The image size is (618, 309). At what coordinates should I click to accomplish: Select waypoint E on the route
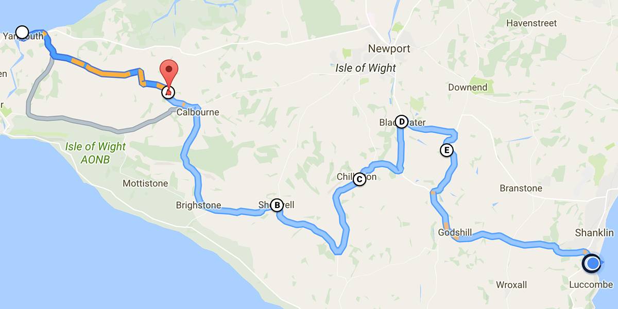(x=447, y=150)
